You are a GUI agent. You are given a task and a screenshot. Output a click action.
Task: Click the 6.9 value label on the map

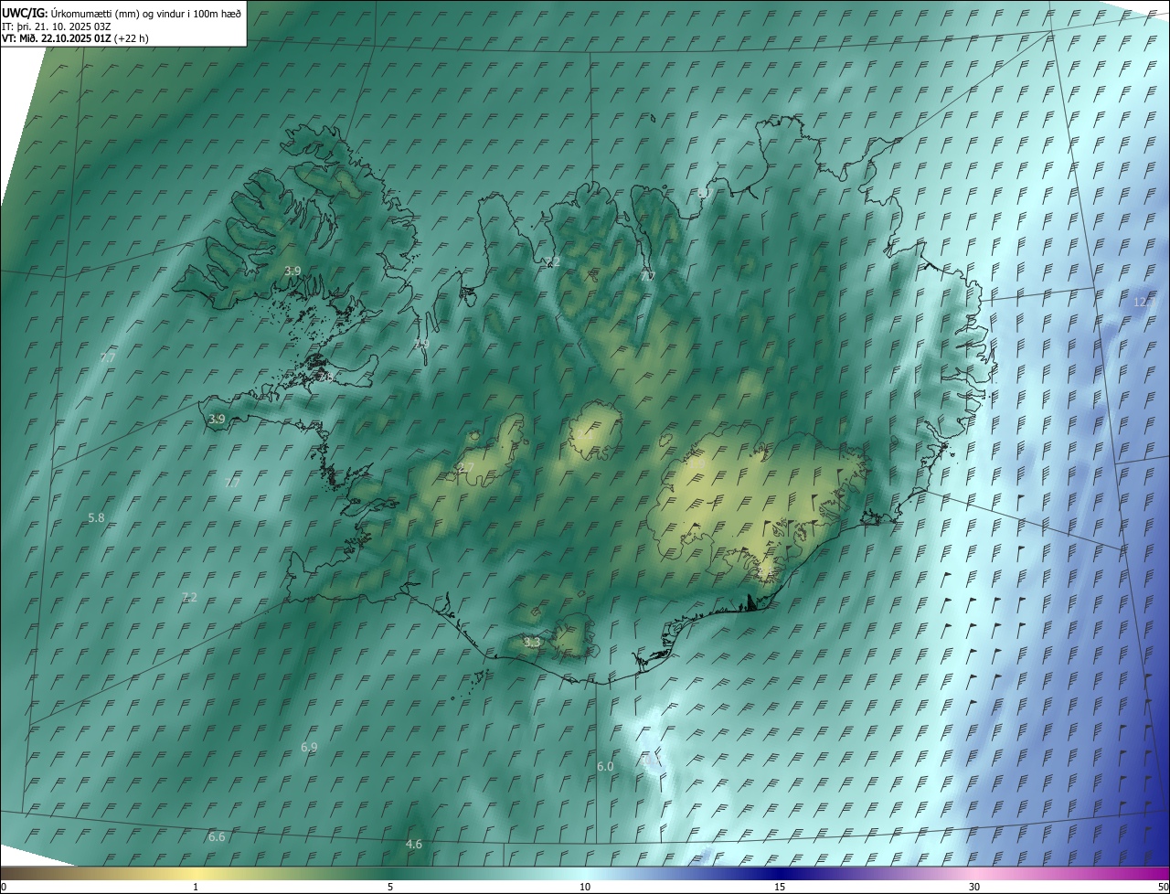coord(309,747)
